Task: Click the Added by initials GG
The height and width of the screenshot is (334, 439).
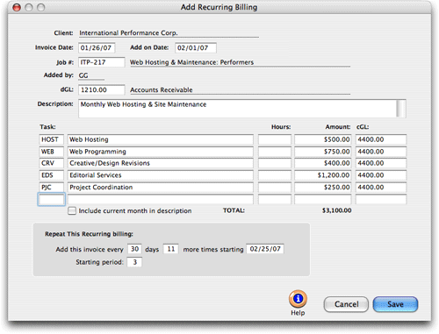Action: tap(83, 75)
